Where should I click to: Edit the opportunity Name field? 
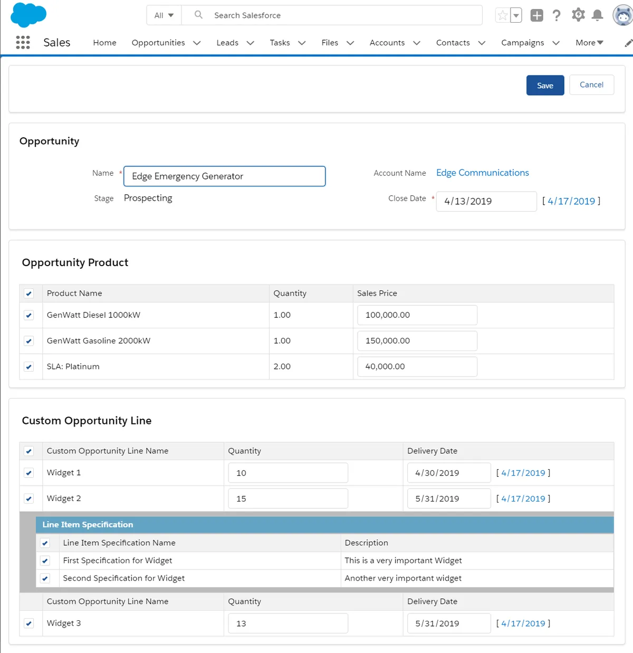pyautogui.click(x=225, y=176)
